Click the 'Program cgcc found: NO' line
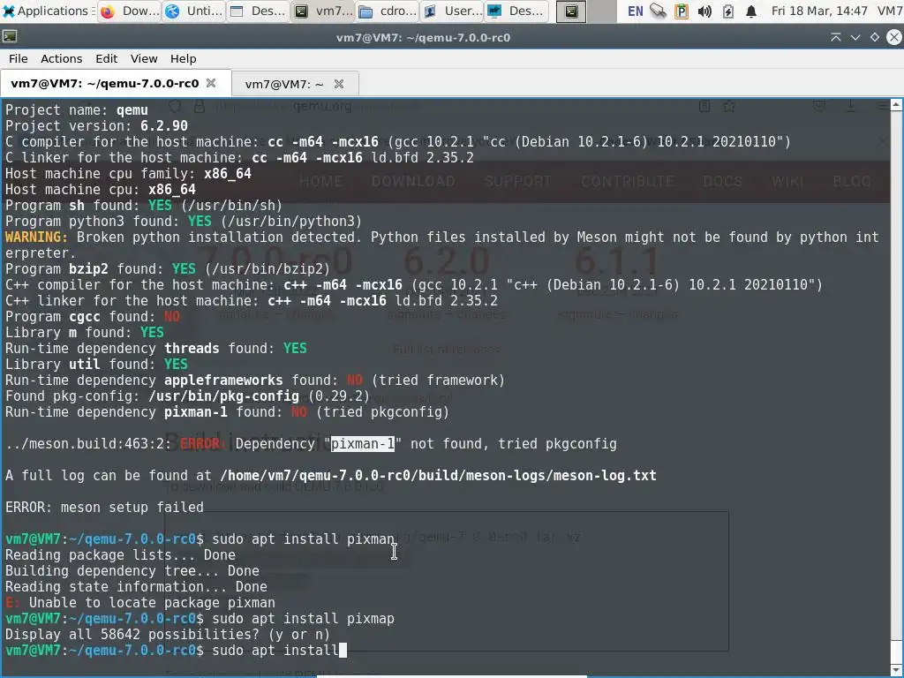Image resolution: width=904 pixels, height=678 pixels. 92,317
